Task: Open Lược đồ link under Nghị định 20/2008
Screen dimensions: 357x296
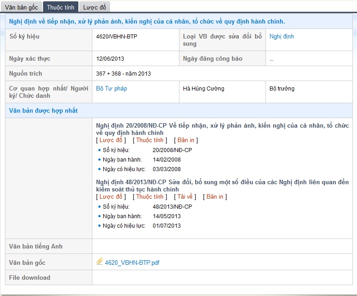Action: click(111, 140)
